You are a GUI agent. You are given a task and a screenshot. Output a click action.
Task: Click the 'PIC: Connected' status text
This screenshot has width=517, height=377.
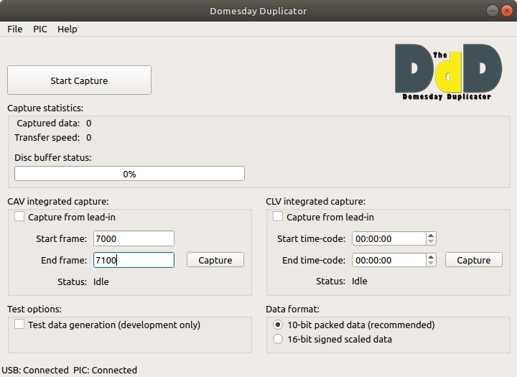coord(105,370)
